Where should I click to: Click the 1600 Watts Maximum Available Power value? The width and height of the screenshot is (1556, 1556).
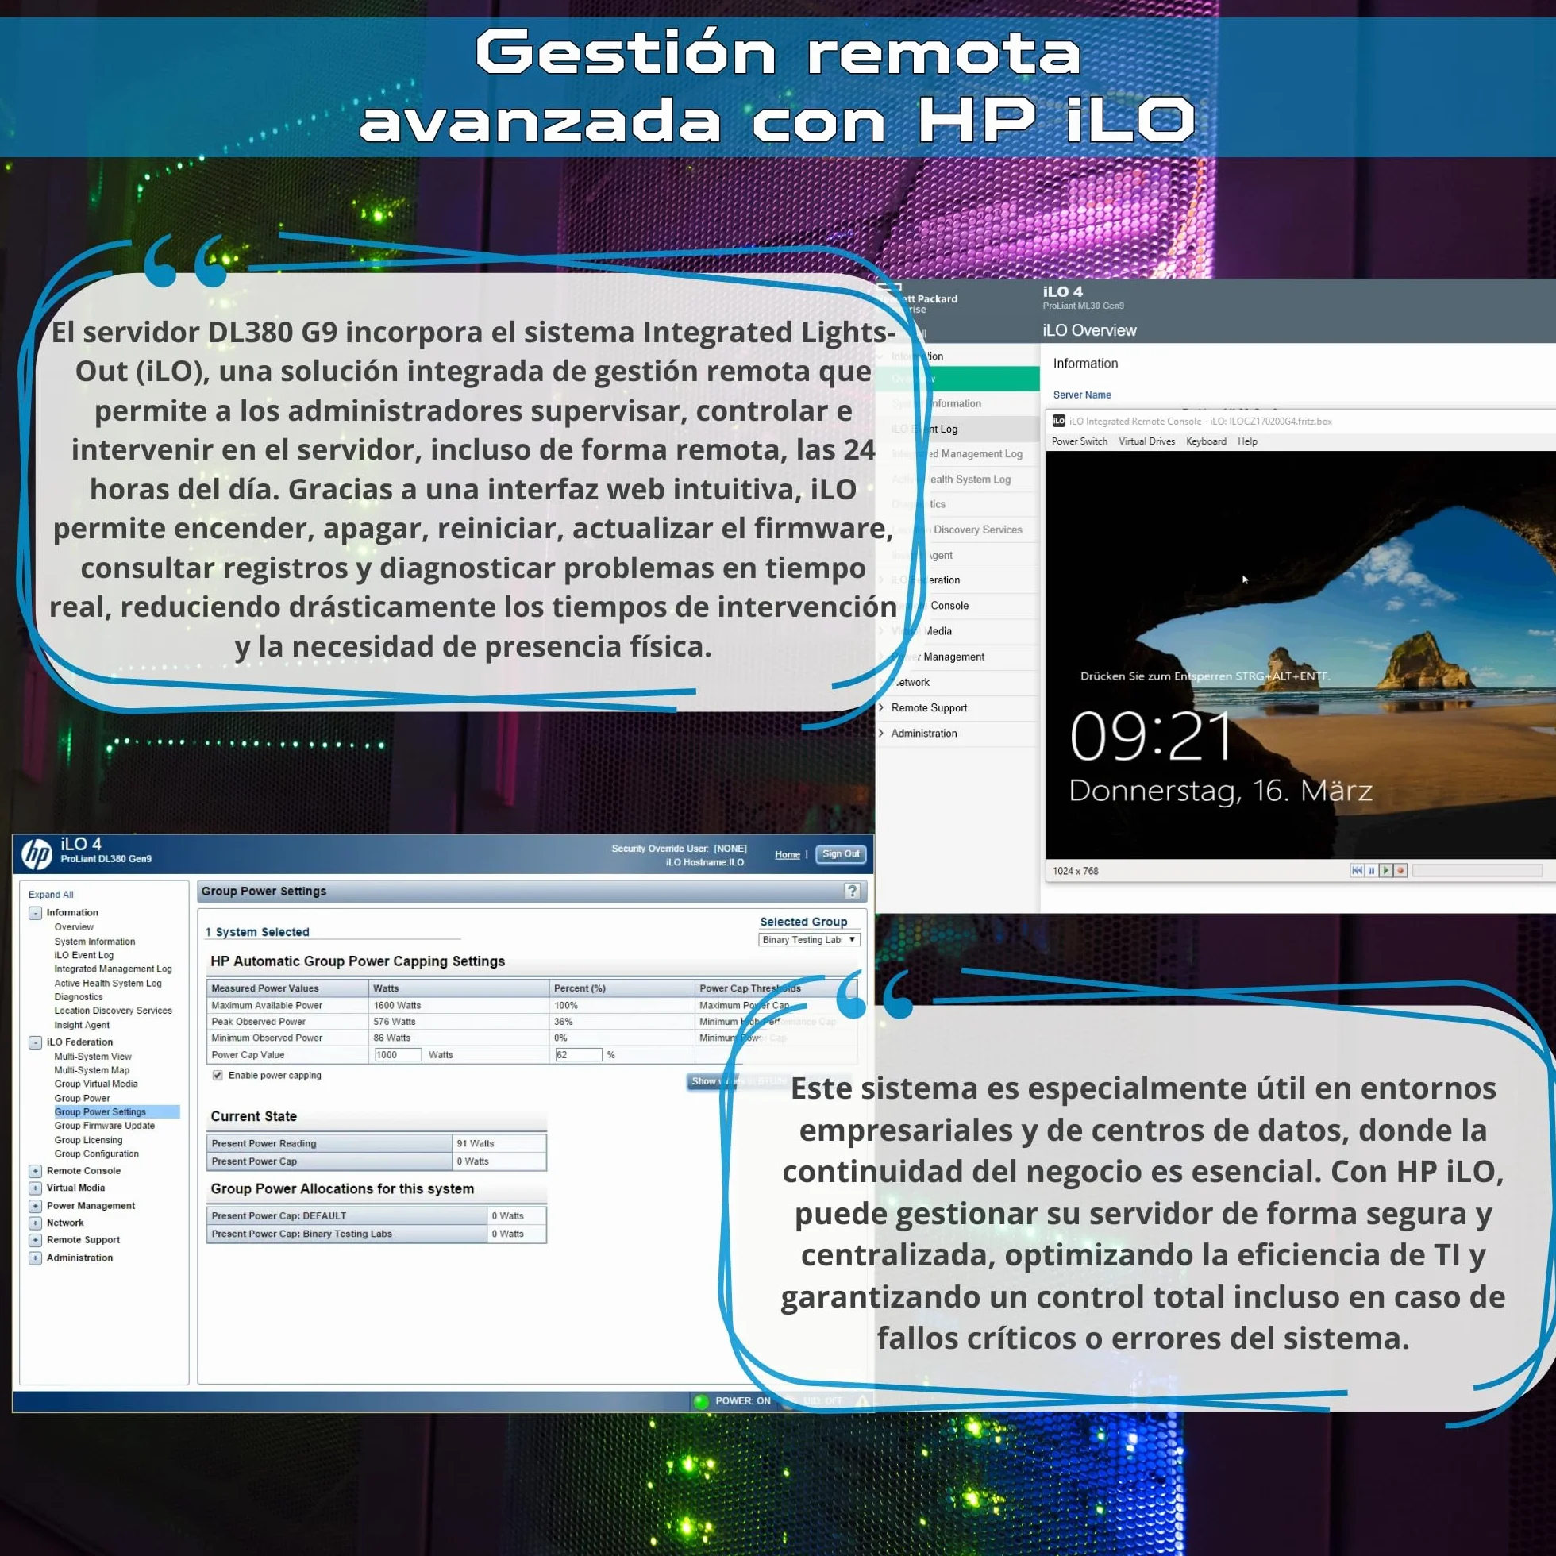tap(397, 1006)
